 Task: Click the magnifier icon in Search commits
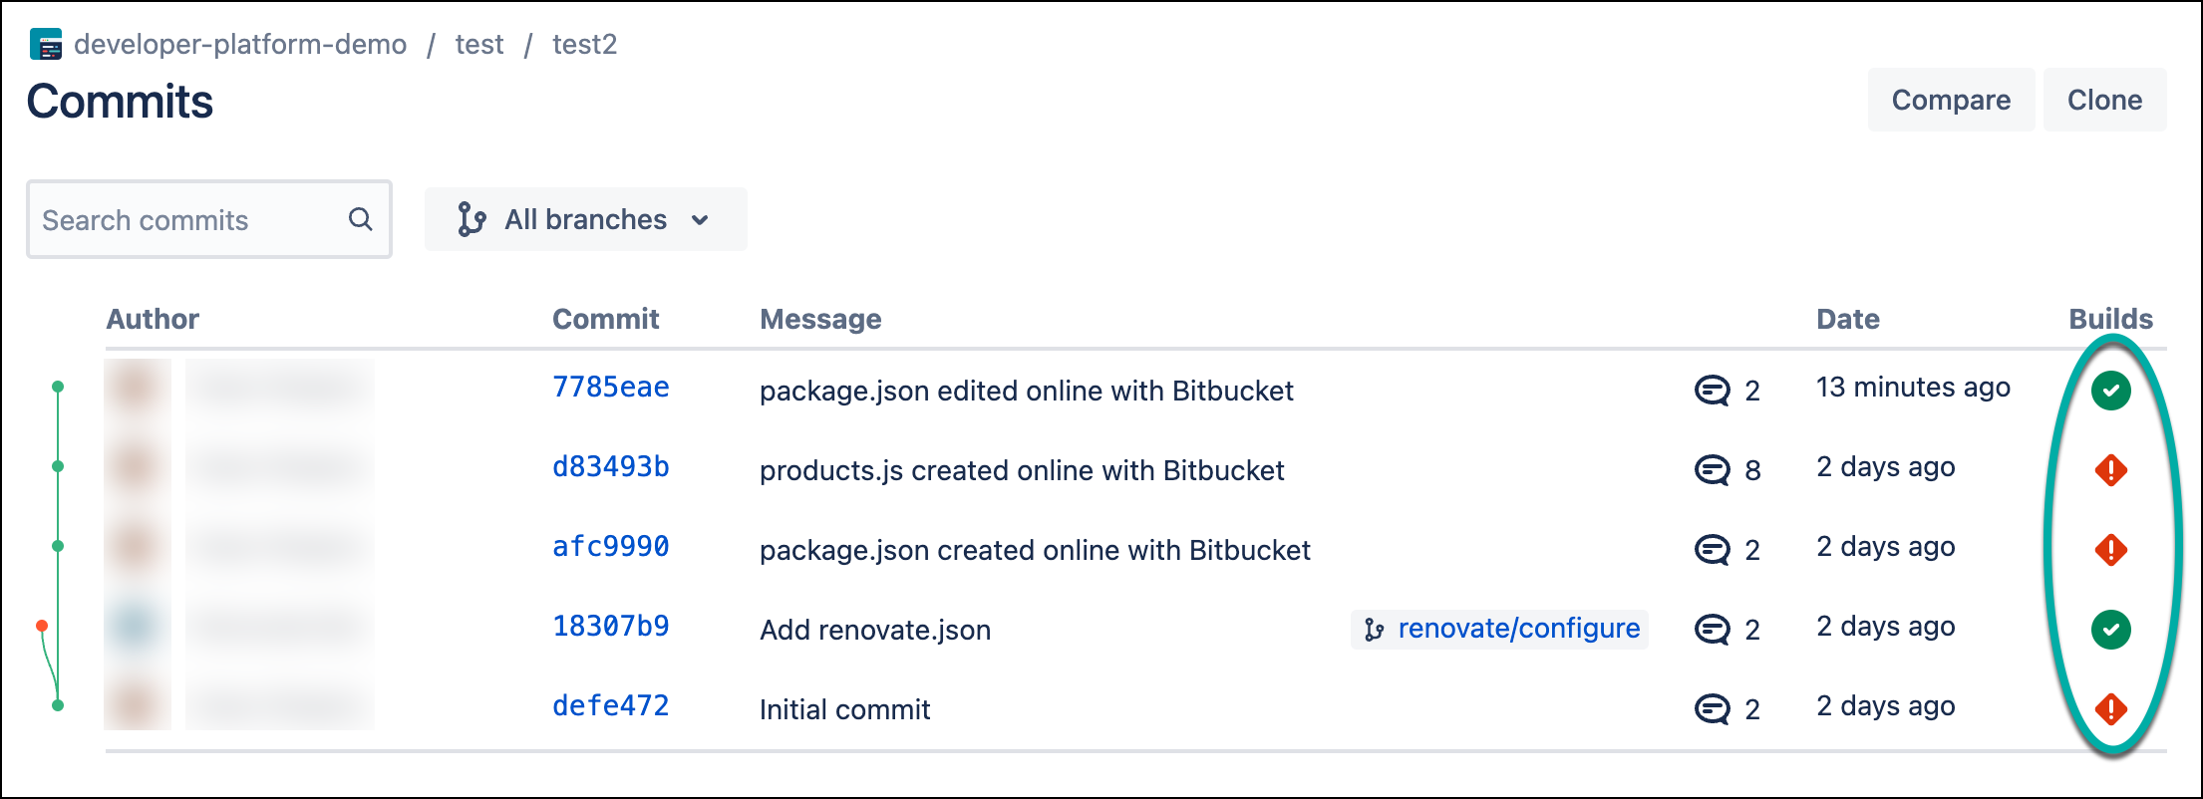[x=360, y=219]
